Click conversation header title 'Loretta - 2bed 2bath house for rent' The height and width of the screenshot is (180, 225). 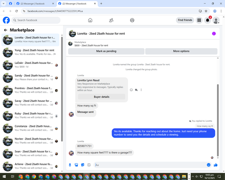pos(101,34)
